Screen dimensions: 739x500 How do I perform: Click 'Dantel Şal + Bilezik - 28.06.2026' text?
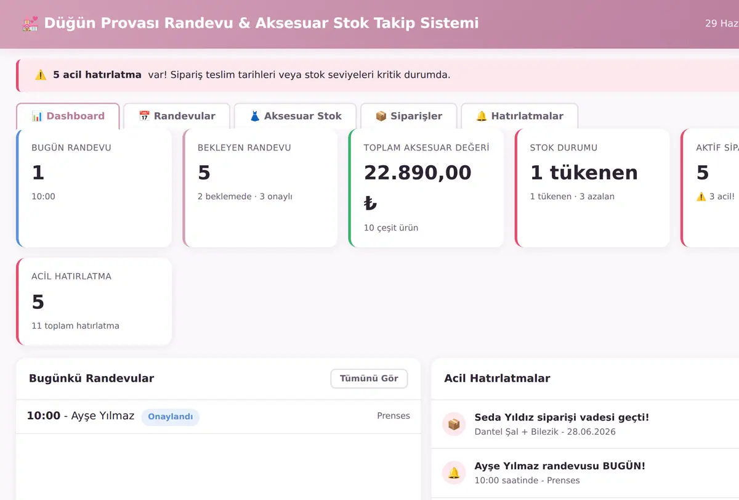click(545, 432)
